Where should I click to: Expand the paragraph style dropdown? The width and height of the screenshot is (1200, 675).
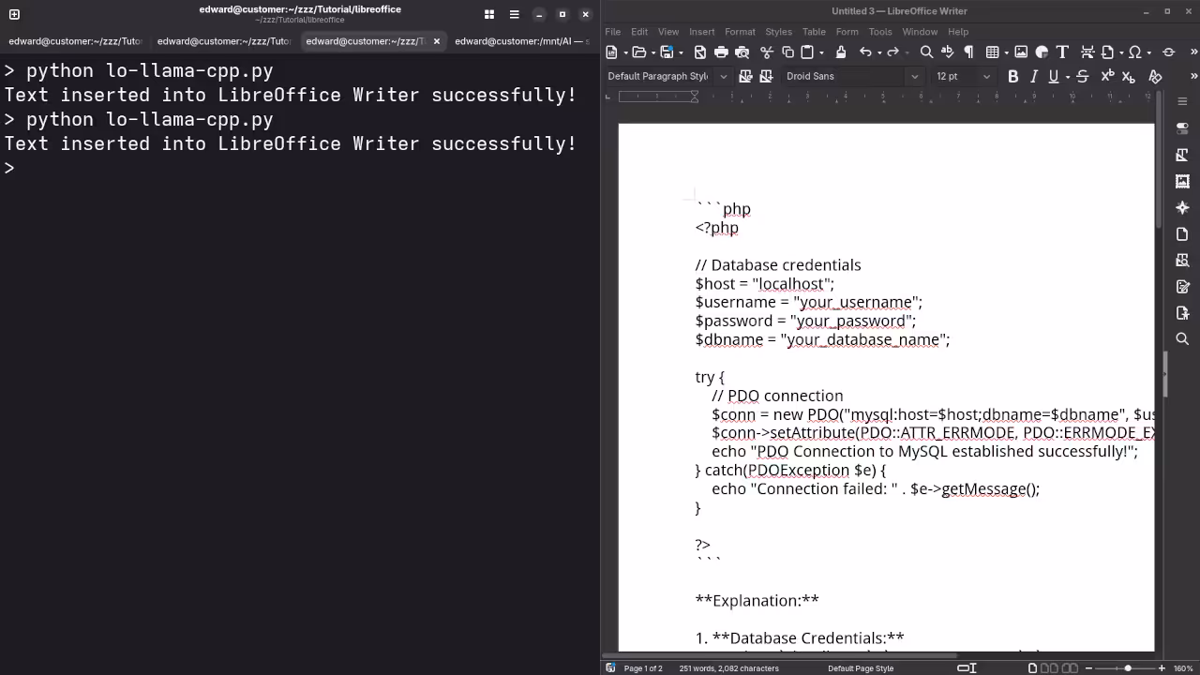click(x=723, y=76)
